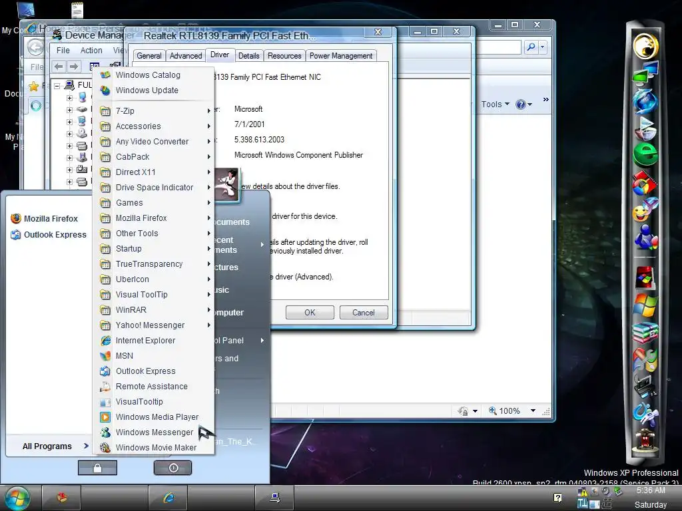Screen dimensions: 682x511
Task: Click the lock button in the Start menu
Action: click(97, 468)
